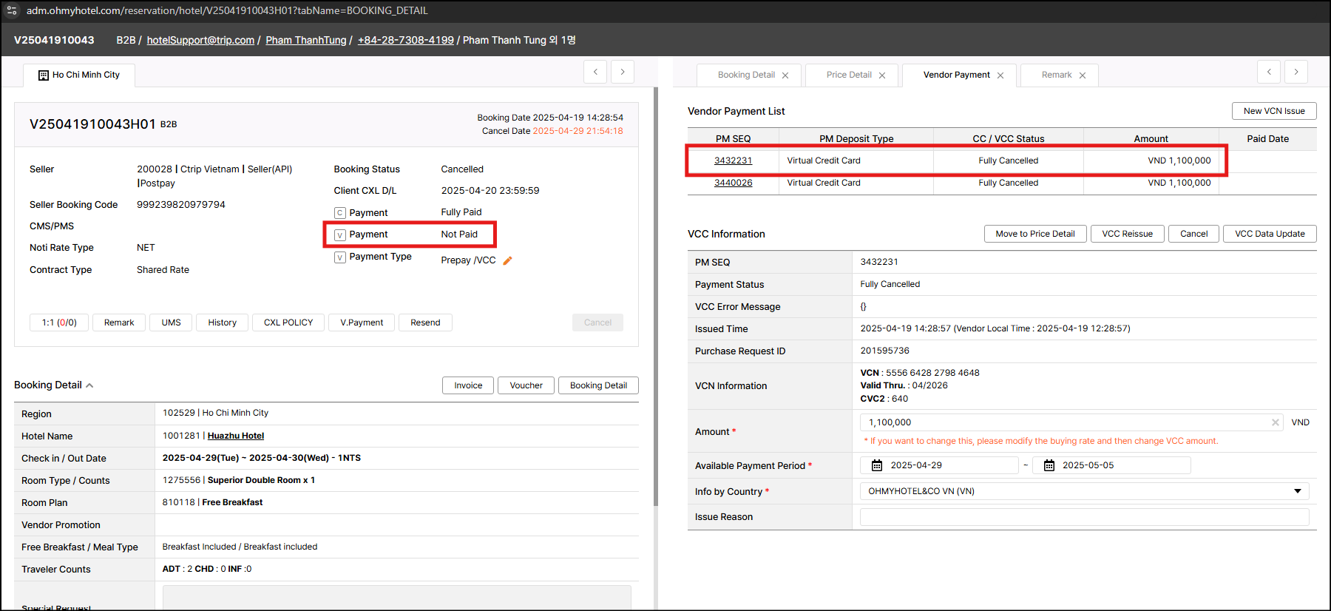This screenshot has width=1331, height=611.
Task: Close the Remark tab
Action: coord(1083,75)
